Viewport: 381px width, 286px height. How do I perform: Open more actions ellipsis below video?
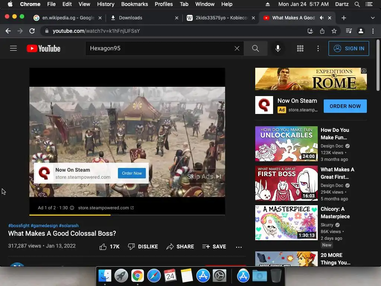[239, 247]
